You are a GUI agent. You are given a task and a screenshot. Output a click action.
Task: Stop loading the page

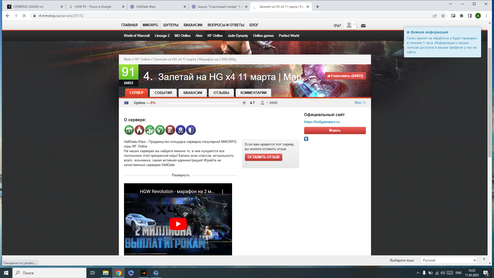tap(24, 16)
